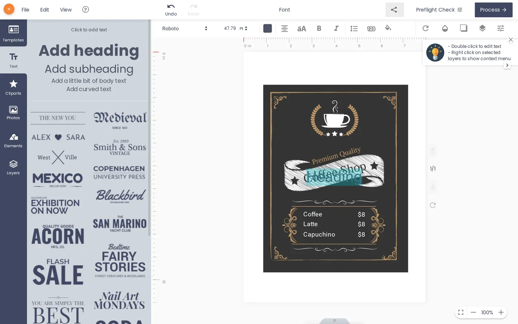Viewport: 518px width, 324px height.
Task: Open line spacing settings
Action: click(354, 29)
